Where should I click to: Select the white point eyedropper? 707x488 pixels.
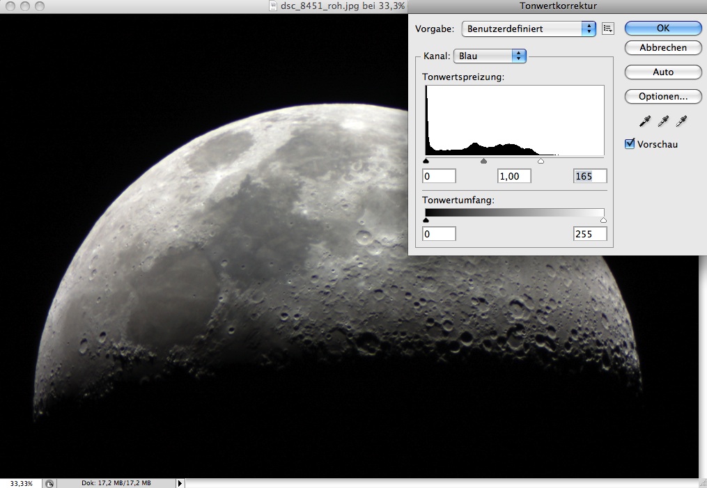(x=681, y=120)
